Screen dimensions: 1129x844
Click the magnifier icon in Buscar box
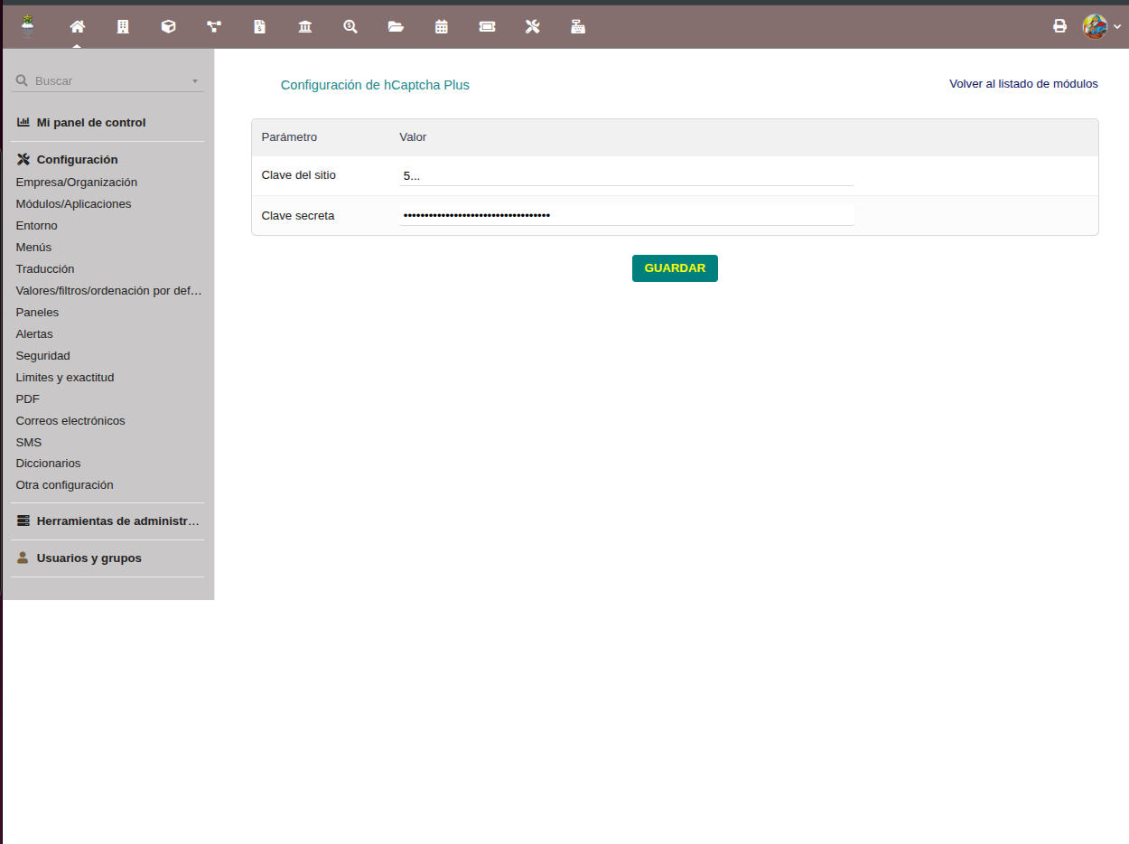pos(22,80)
